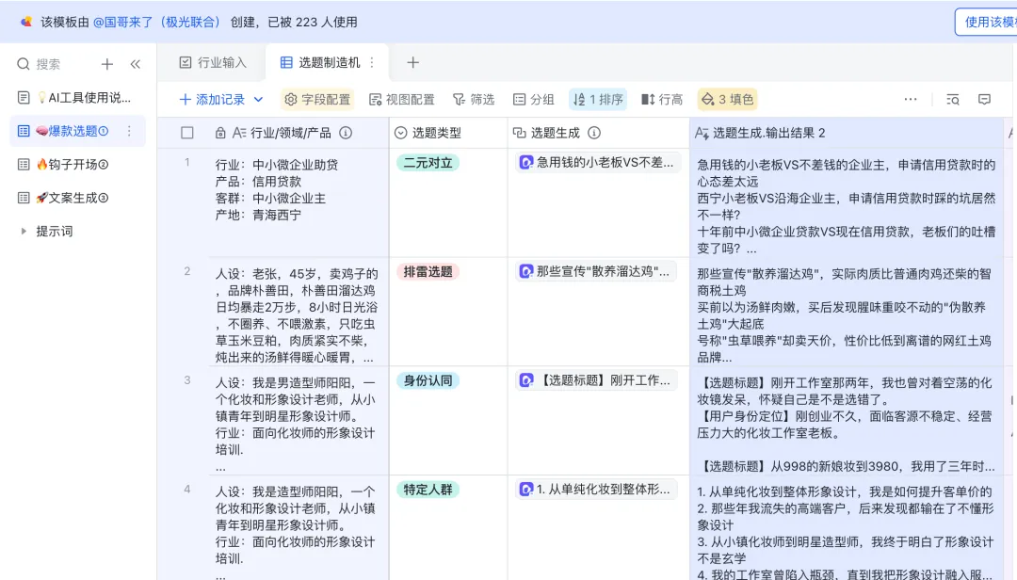Switch to the 行业输入 tab
The image size is (1017, 580).
tap(213, 62)
